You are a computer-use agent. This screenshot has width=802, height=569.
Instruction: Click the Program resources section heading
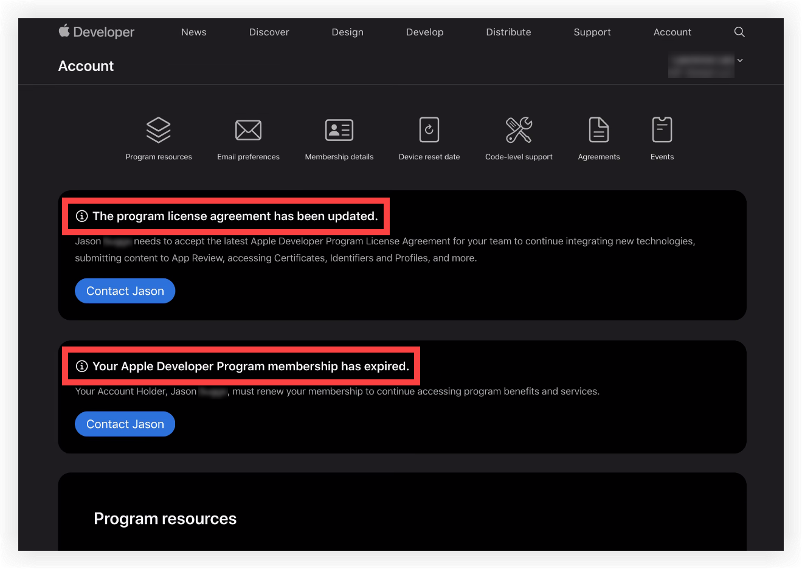tap(165, 519)
